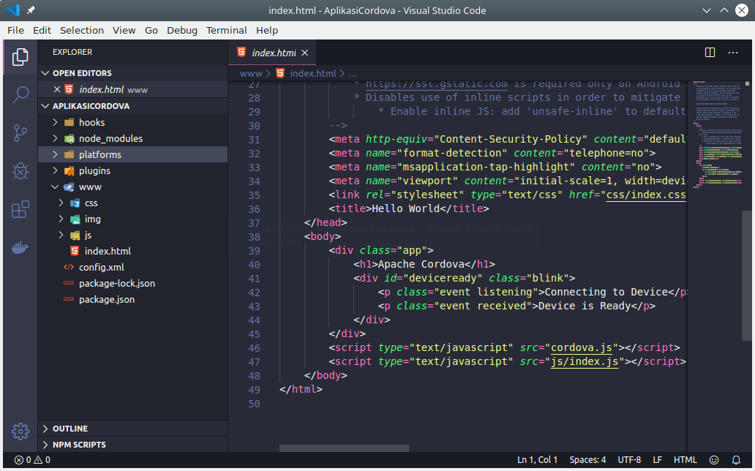Open the More Actions editor menu

pos(733,52)
